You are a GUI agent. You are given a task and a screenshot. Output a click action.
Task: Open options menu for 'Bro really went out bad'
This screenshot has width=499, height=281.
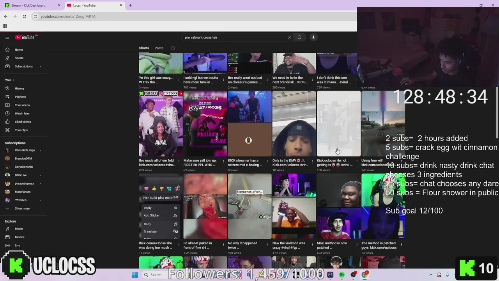[268, 79]
